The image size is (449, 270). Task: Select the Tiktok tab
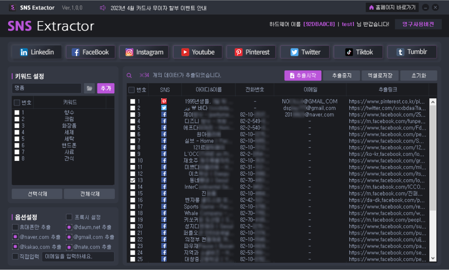(x=358, y=52)
